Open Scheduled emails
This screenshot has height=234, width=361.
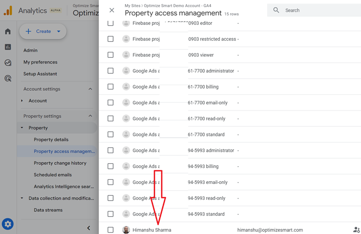coord(53,175)
